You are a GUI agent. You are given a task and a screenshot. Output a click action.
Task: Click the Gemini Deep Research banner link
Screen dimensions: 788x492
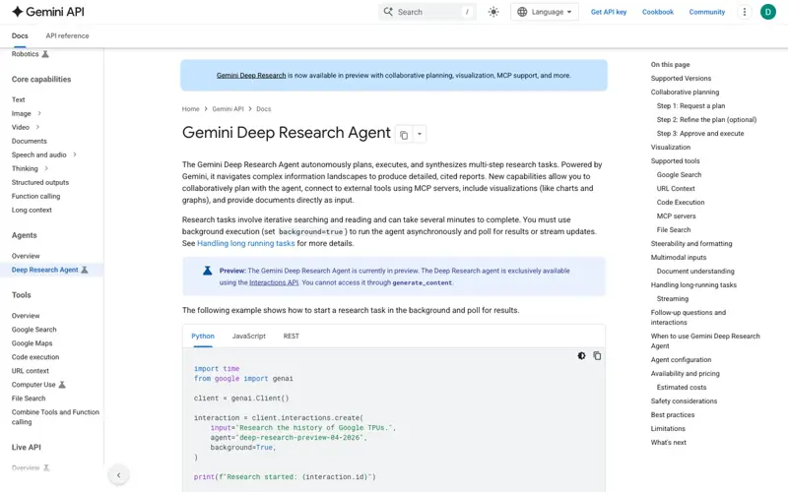pyautogui.click(x=251, y=76)
